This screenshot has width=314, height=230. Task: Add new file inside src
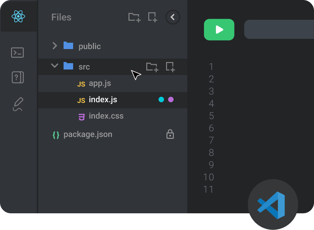pos(170,67)
